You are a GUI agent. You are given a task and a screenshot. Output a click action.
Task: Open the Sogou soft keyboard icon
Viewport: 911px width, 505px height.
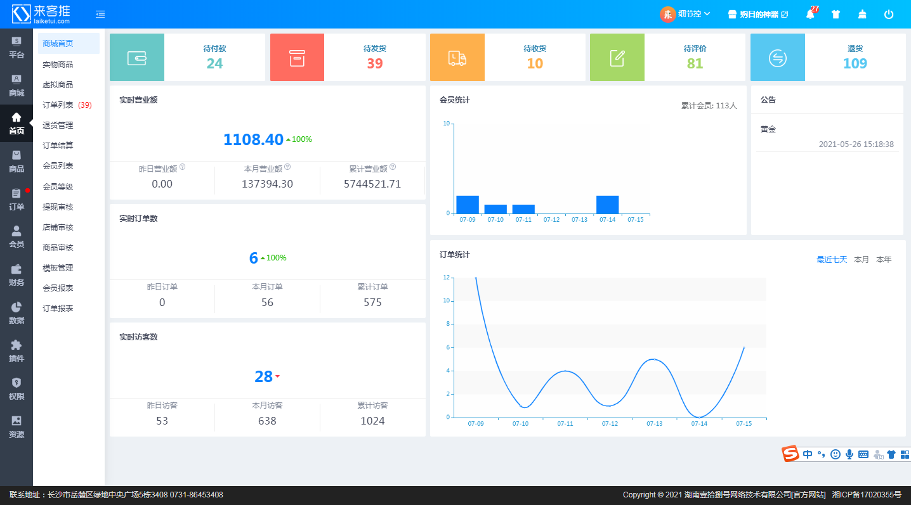863,454
